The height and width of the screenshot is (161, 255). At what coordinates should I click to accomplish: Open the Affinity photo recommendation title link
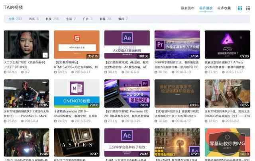[x=225, y=65]
